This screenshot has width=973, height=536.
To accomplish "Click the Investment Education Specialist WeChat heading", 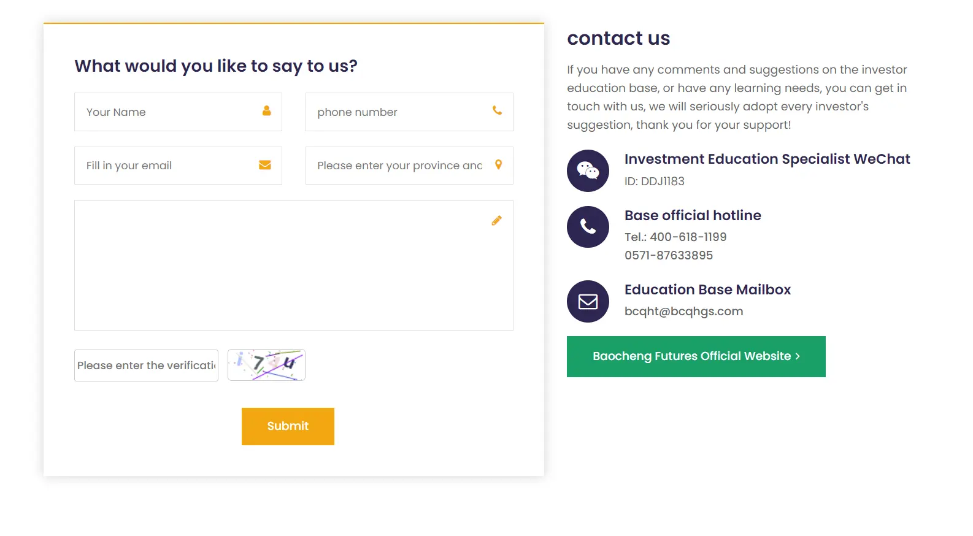I will coord(767,159).
